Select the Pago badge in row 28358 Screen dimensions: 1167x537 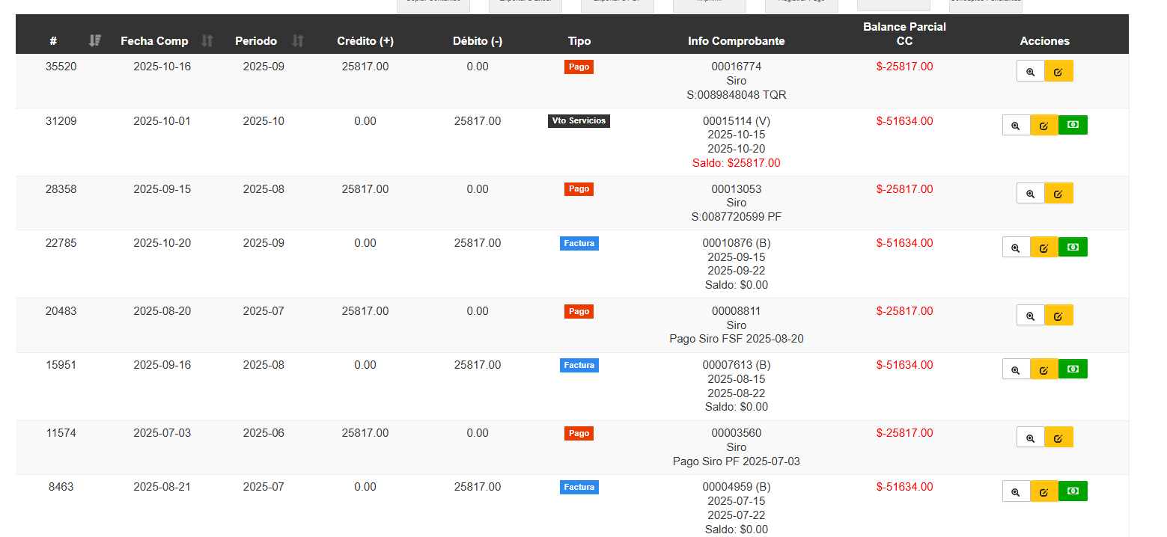[579, 189]
